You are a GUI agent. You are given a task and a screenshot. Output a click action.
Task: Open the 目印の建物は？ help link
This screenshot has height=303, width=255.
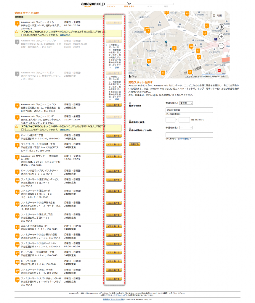click(x=185, y=138)
